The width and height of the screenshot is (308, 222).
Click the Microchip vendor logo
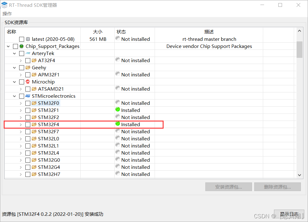pos(28,82)
